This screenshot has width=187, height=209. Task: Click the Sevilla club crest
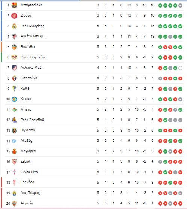coord(14,162)
